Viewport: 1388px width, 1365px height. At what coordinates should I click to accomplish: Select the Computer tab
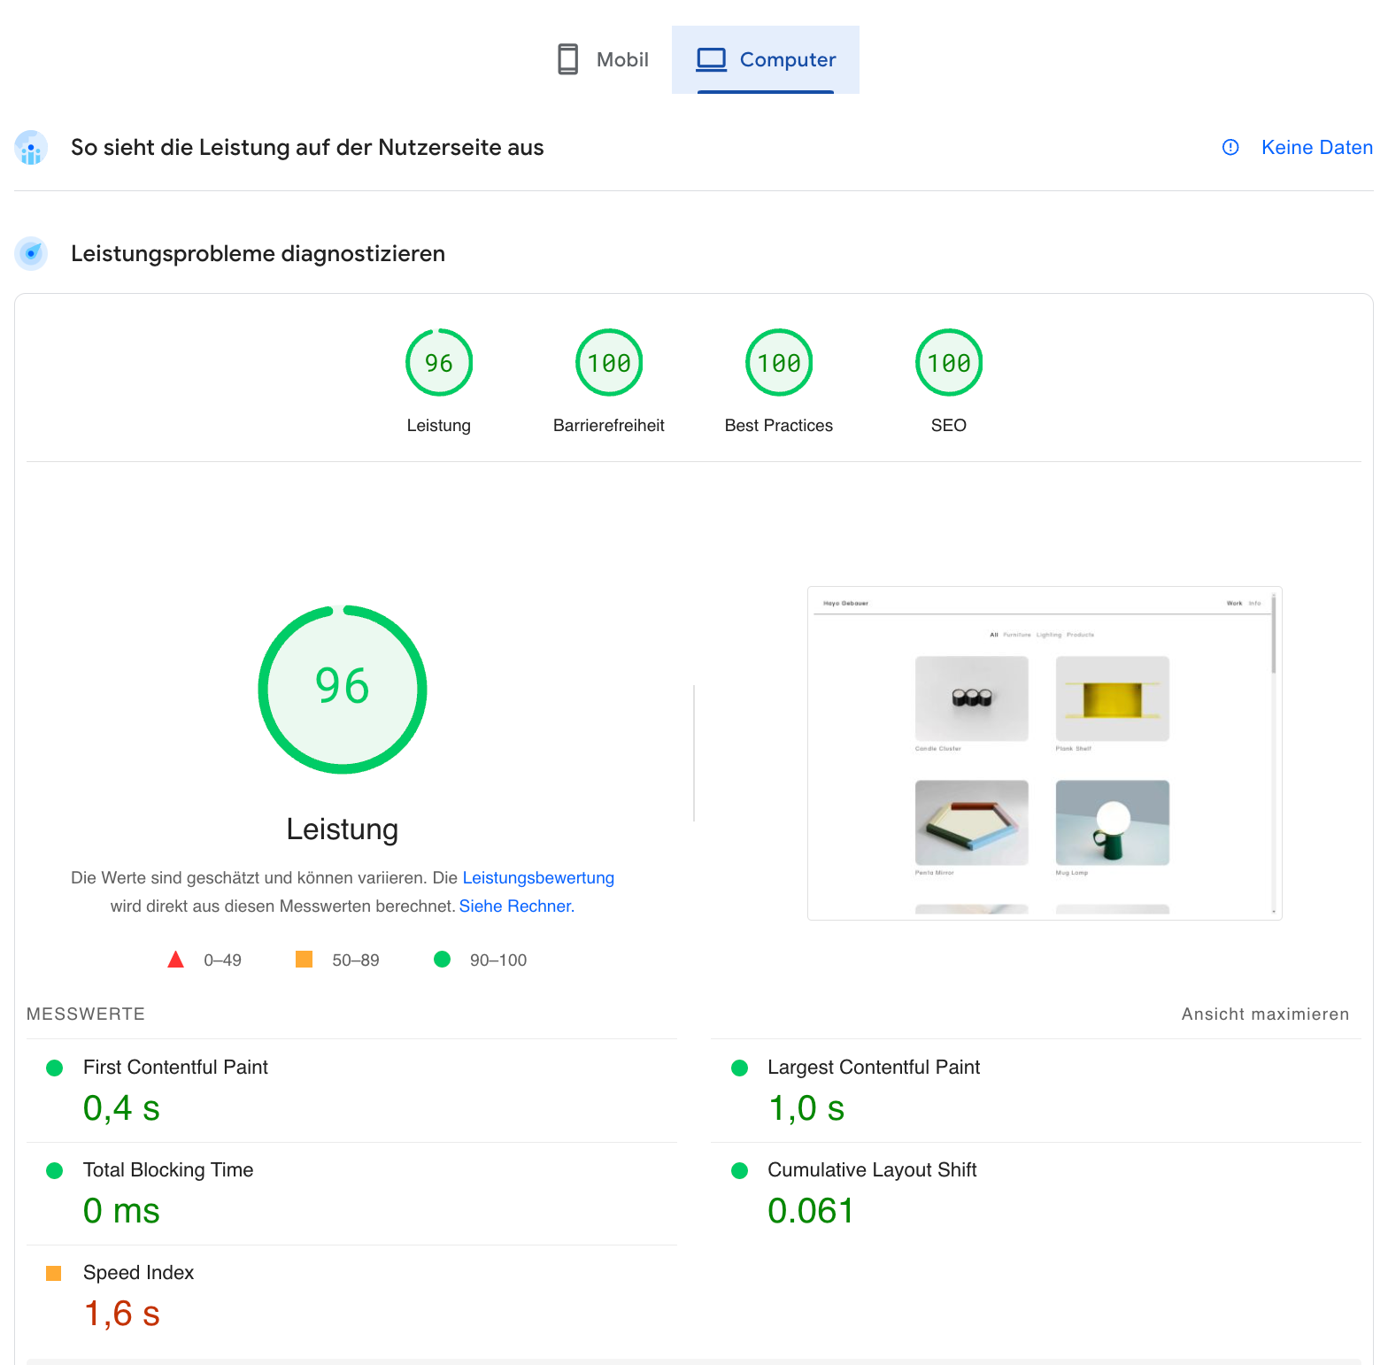pyautogui.click(x=766, y=59)
